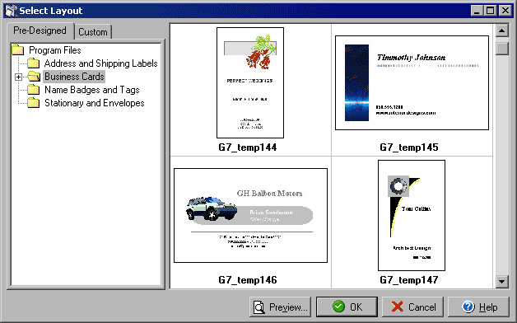Viewport: 517px width, 323px height.
Task: Open Help
Action: (479, 307)
